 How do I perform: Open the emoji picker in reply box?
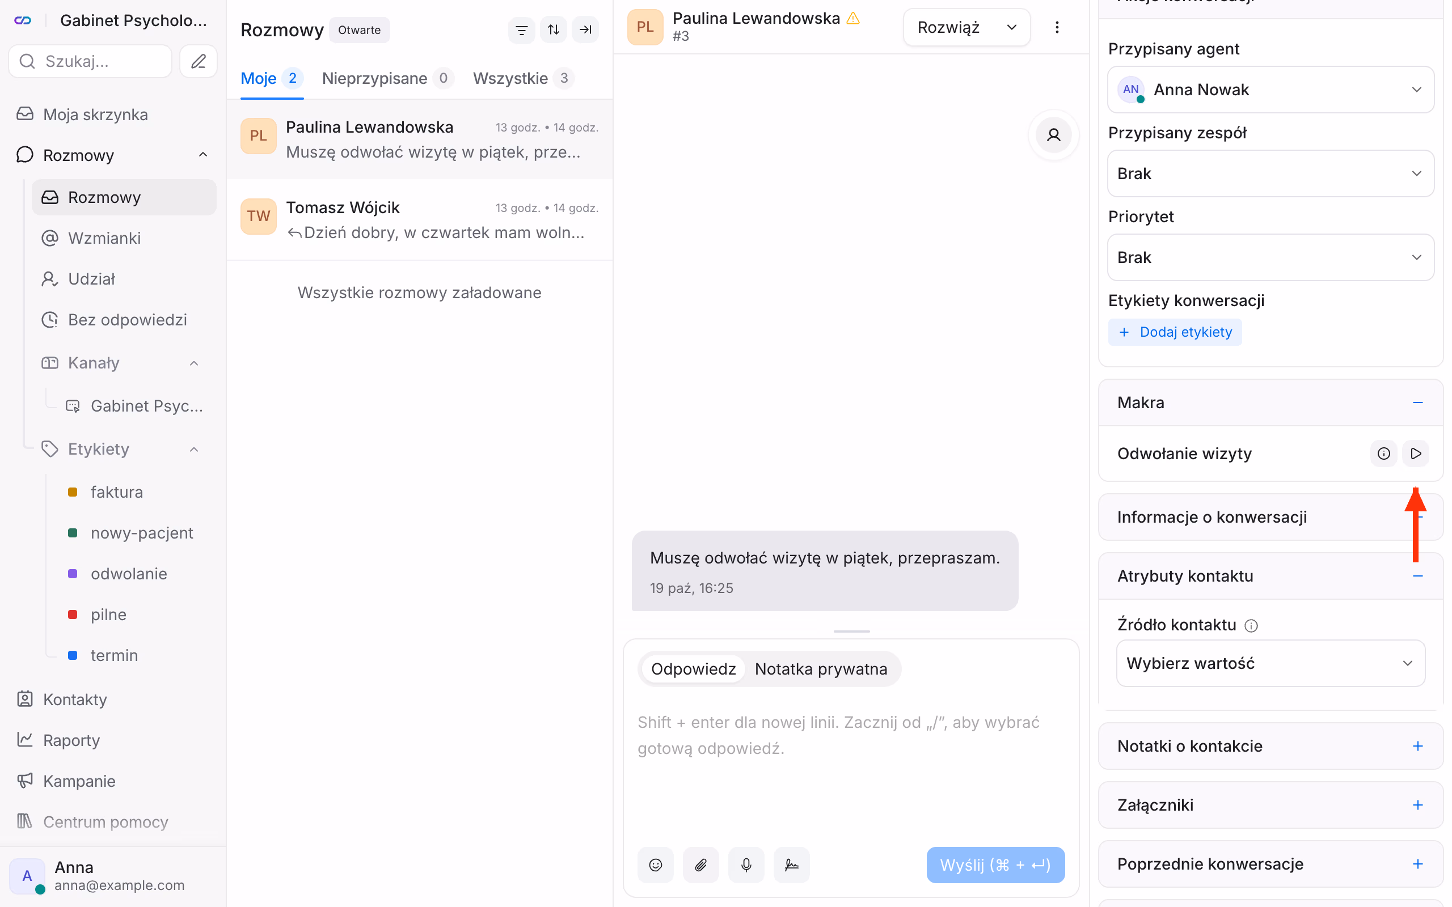point(655,864)
